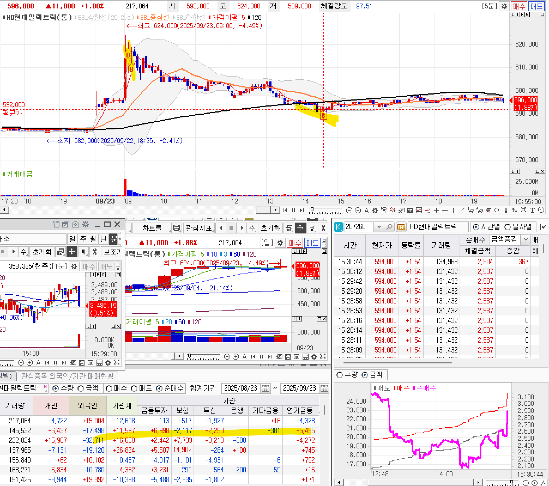Pause chart playback below main chart
Screen dimensions: 549x486
pyautogui.click(x=293, y=210)
